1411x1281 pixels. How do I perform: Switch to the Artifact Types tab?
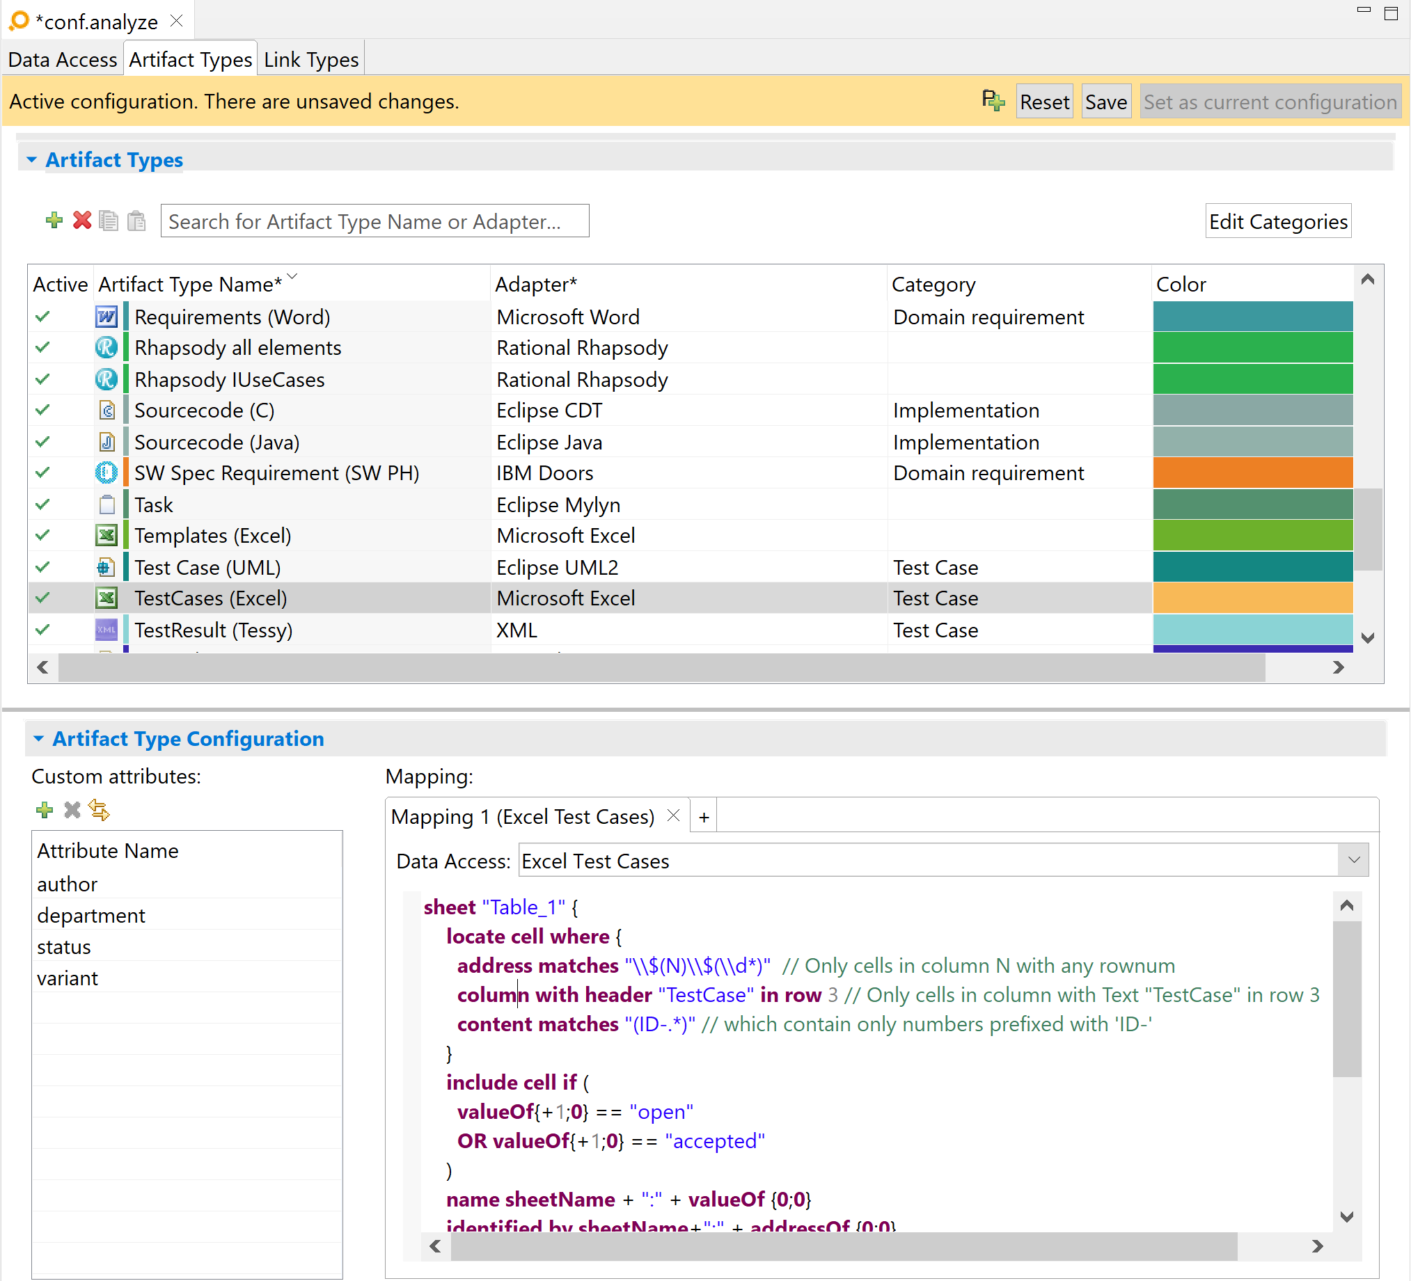190,59
